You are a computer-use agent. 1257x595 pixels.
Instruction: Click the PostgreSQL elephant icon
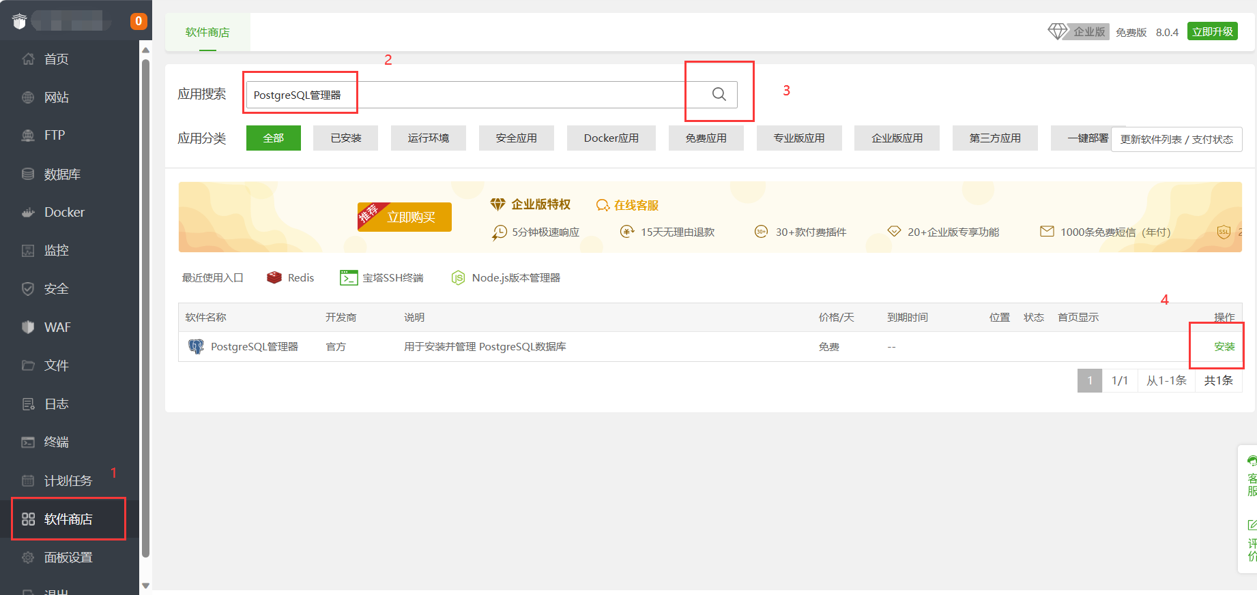coord(196,347)
